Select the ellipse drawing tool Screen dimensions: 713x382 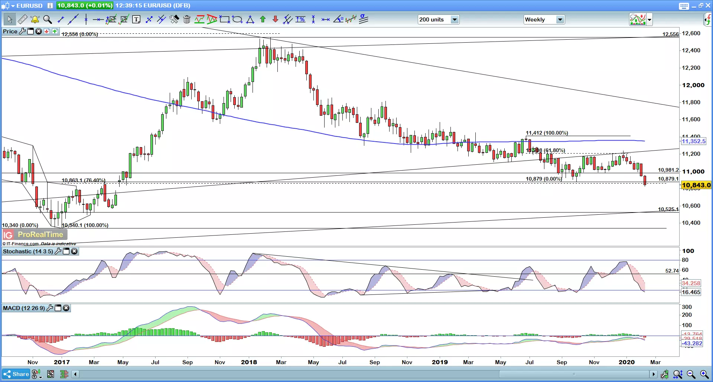pyautogui.click(x=237, y=19)
